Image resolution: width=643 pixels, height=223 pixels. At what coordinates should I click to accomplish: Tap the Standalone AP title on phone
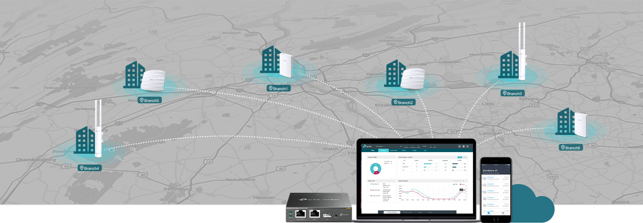tap(490, 170)
